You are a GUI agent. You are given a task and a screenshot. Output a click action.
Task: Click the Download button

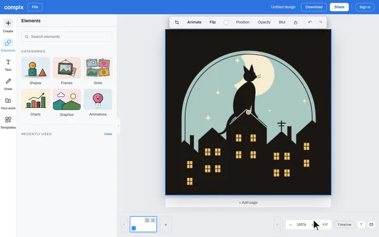[x=314, y=7]
